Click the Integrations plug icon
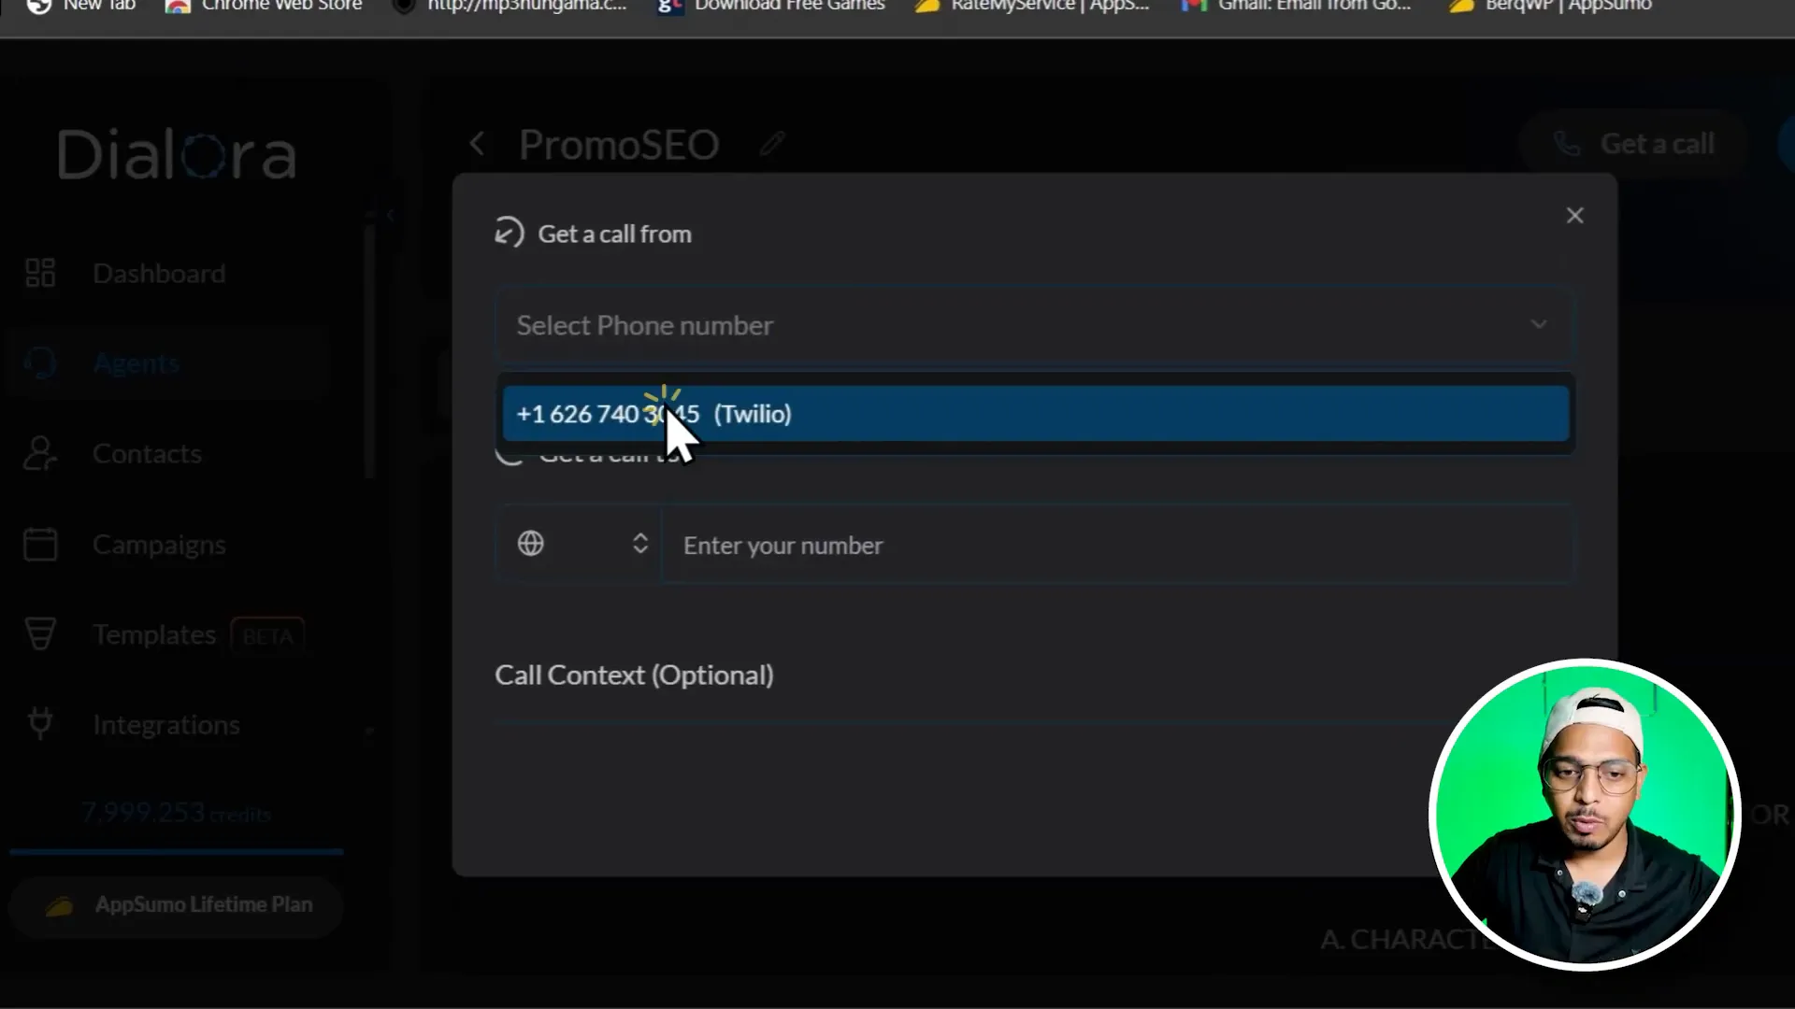 [x=40, y=724]
